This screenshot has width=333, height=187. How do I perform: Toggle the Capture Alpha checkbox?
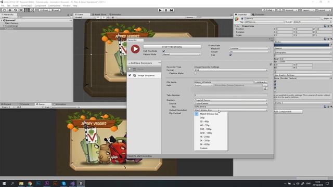196,73
